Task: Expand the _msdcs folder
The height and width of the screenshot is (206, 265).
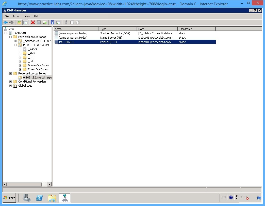Action: (20, 49)
